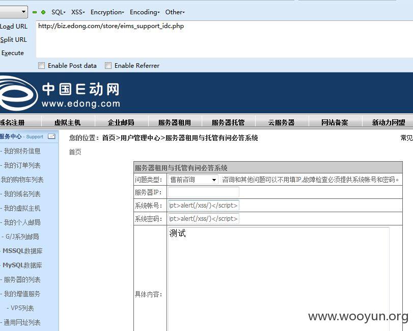Open 我的域名列表 sidebar link
Image resolution: width=413 pixels, height=331 pixels.
pos(22,194)
